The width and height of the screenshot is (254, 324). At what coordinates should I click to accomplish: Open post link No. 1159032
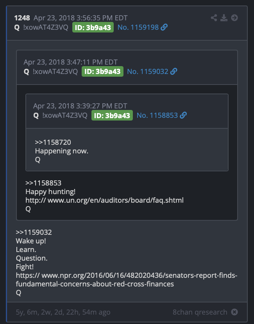coord(148,72)
